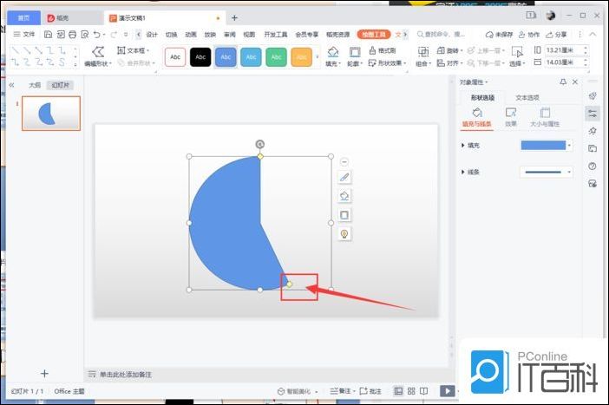Open the 动画 ribbon tab
Viewport: 609px width, 405px height.
190,34
